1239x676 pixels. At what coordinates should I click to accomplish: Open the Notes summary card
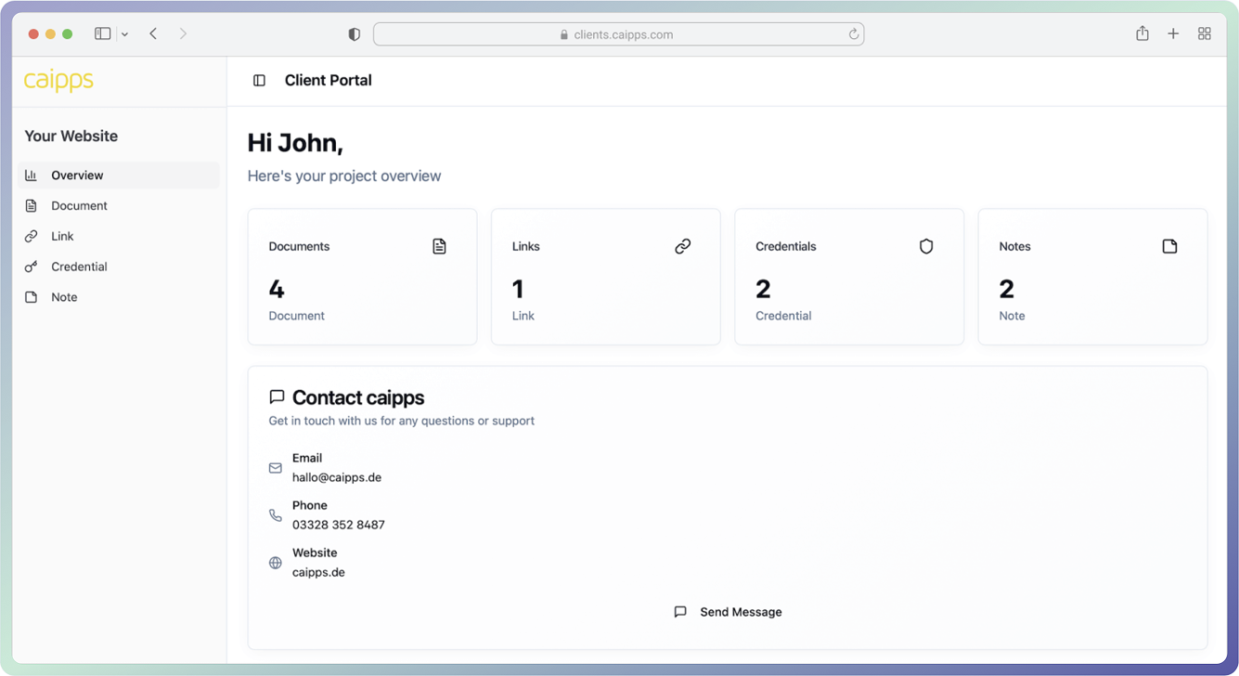click(1093, 277)
